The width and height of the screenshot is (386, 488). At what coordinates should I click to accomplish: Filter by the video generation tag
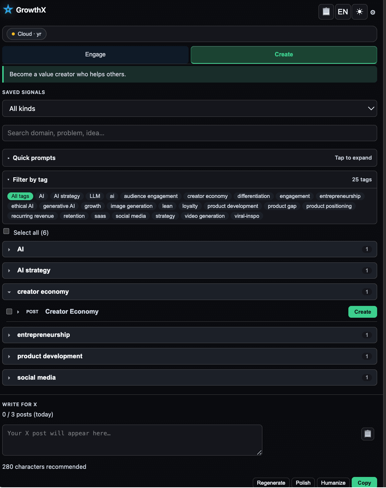tap(205, 216)
